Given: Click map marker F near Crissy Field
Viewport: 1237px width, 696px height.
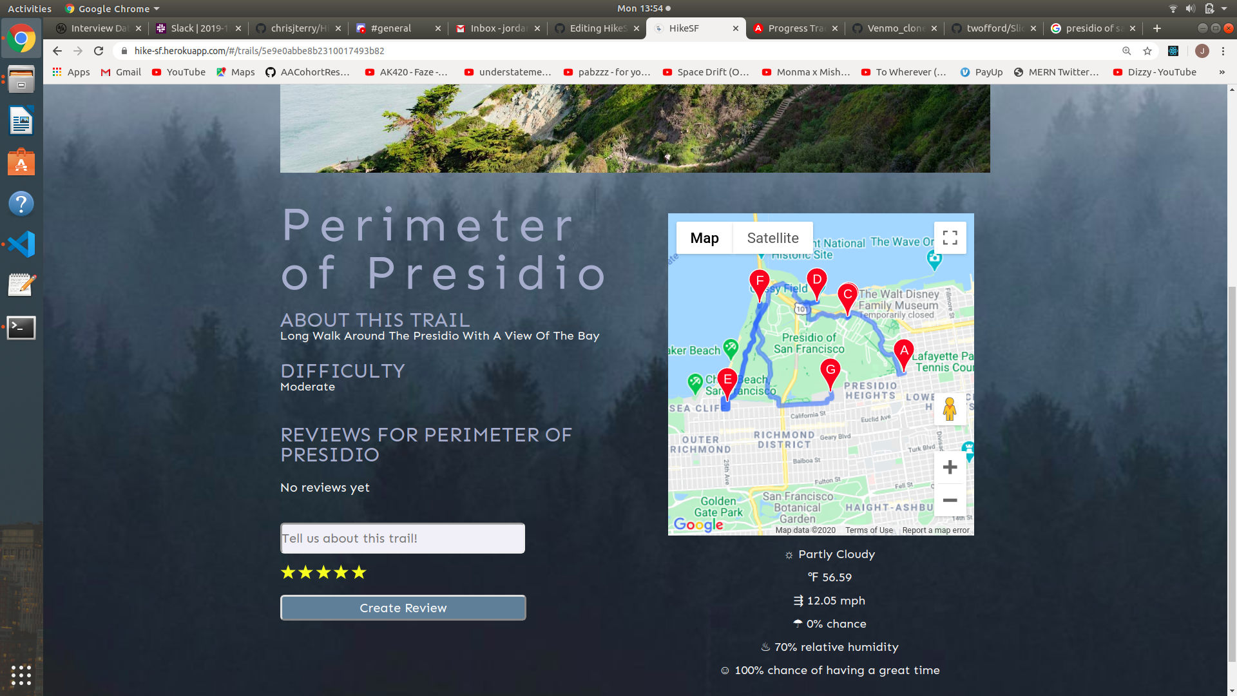Looking at the screenshot, I should tap(760, 283).
